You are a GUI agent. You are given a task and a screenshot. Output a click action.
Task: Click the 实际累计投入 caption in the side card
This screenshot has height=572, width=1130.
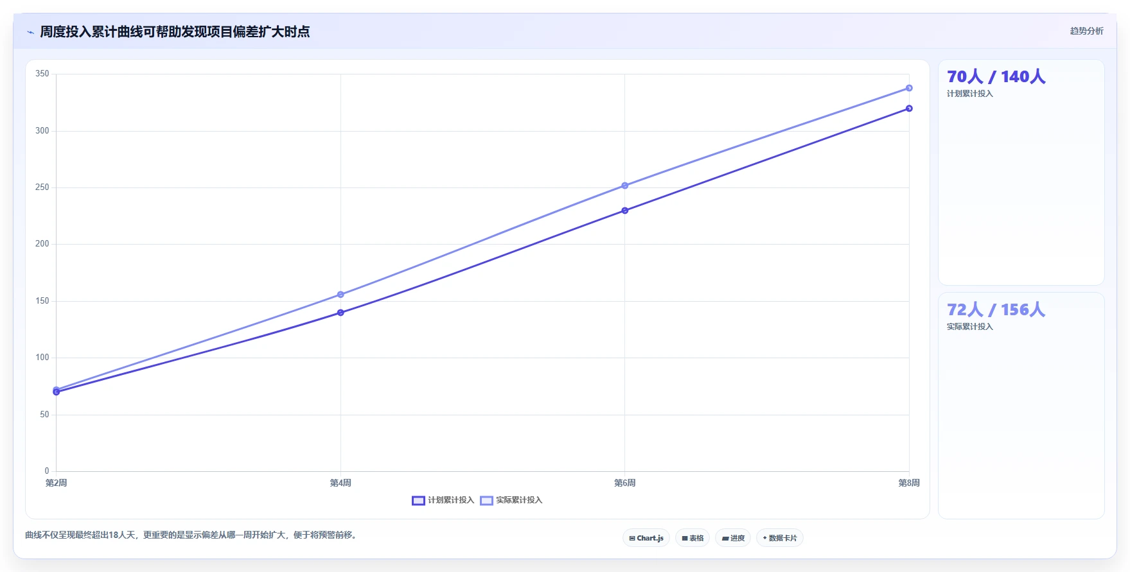[970, 327]
